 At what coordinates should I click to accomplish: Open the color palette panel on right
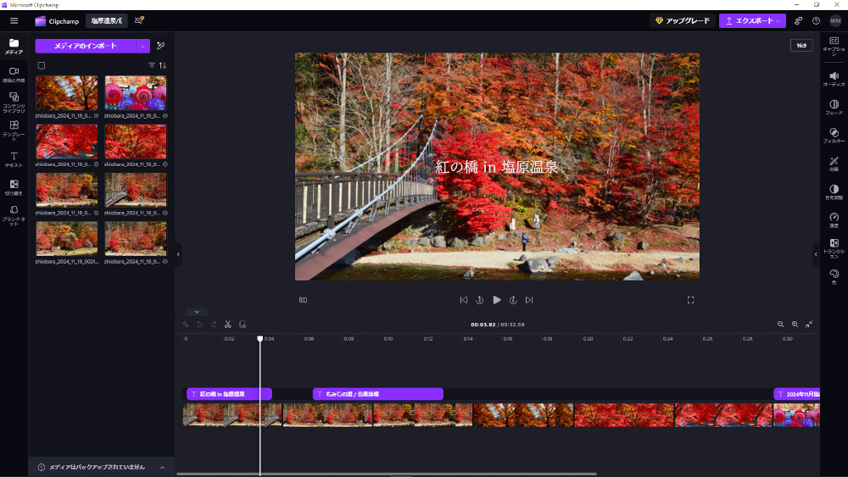tap(834, 276)
